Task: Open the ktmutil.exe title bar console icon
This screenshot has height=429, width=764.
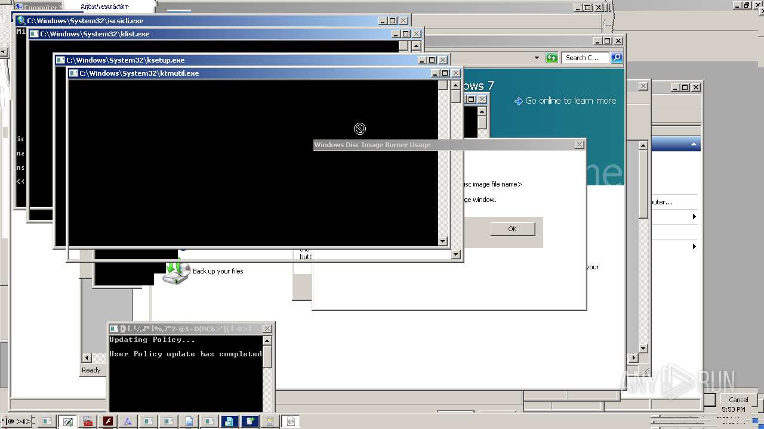Action: [x=73, y=73]
